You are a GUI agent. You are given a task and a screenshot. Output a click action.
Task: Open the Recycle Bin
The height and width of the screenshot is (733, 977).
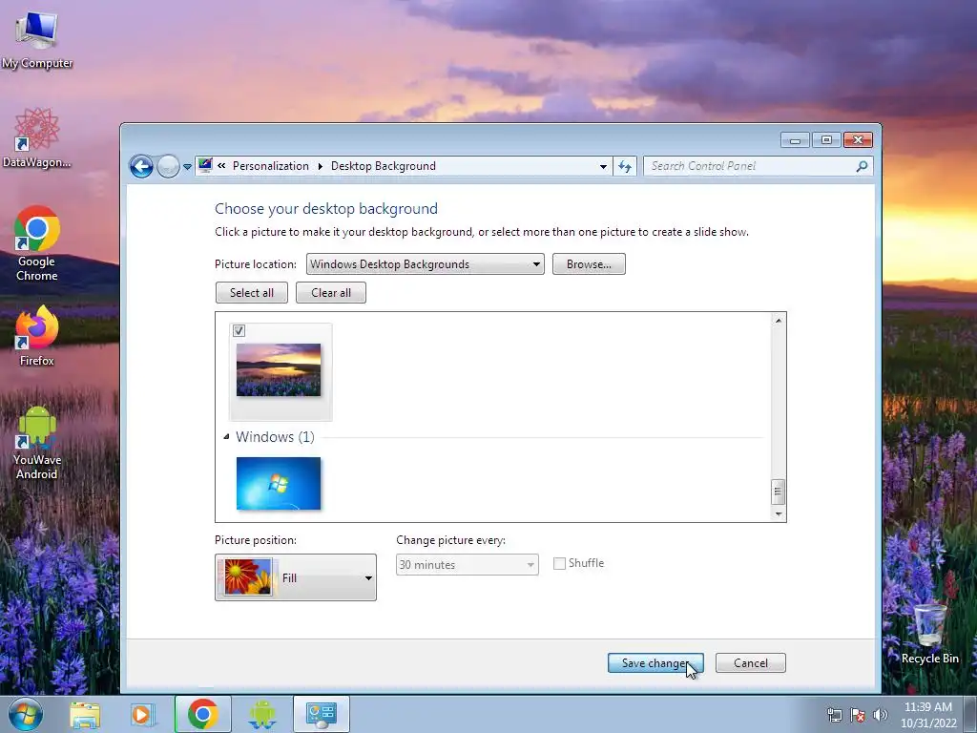(929, 633)
